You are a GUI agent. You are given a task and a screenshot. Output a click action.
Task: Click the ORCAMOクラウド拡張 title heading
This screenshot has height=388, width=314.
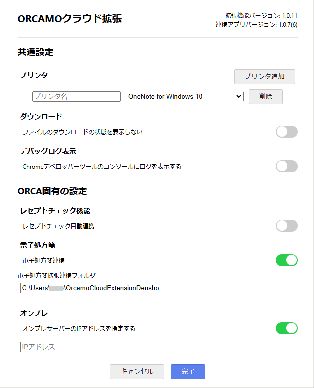click(x=70, y=19)
